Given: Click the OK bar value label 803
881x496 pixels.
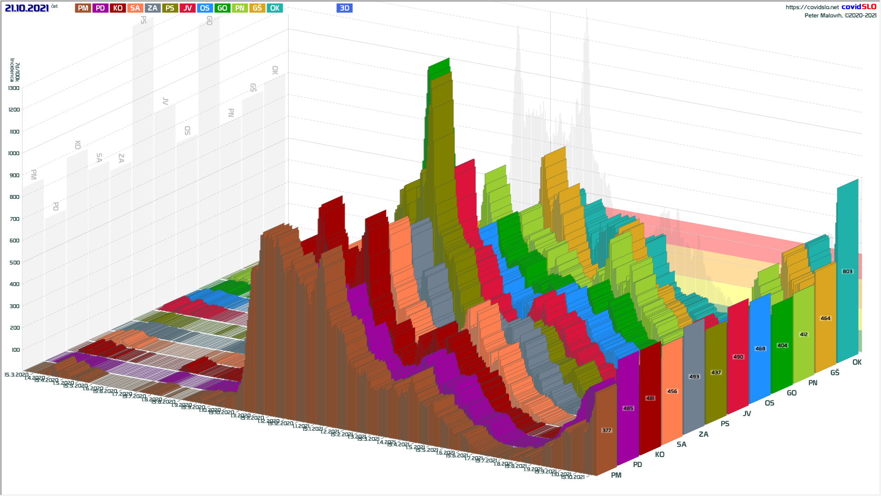Looking at the screenshot, I should point(848,271).
